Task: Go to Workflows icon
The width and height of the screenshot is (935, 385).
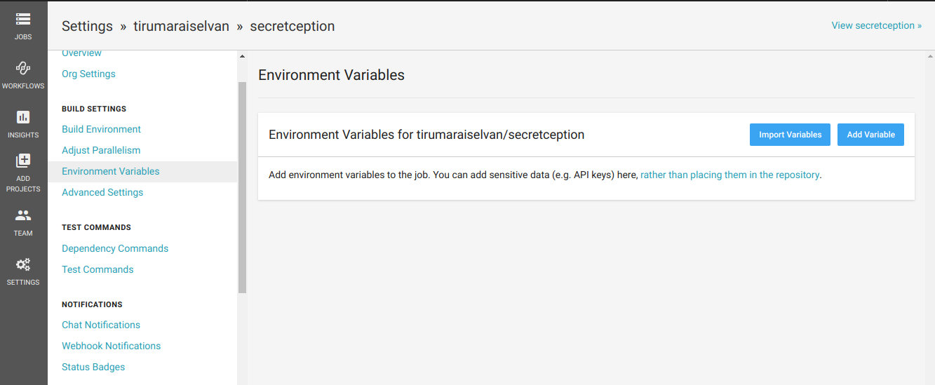Action: [23, 68]
